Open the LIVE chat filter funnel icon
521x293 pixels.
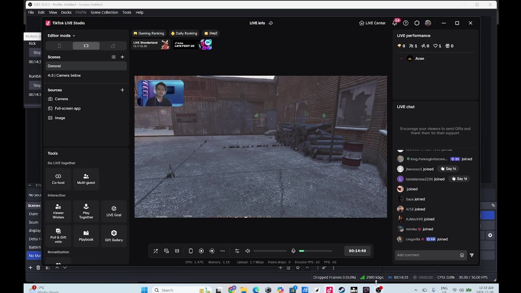pos(472,255)
